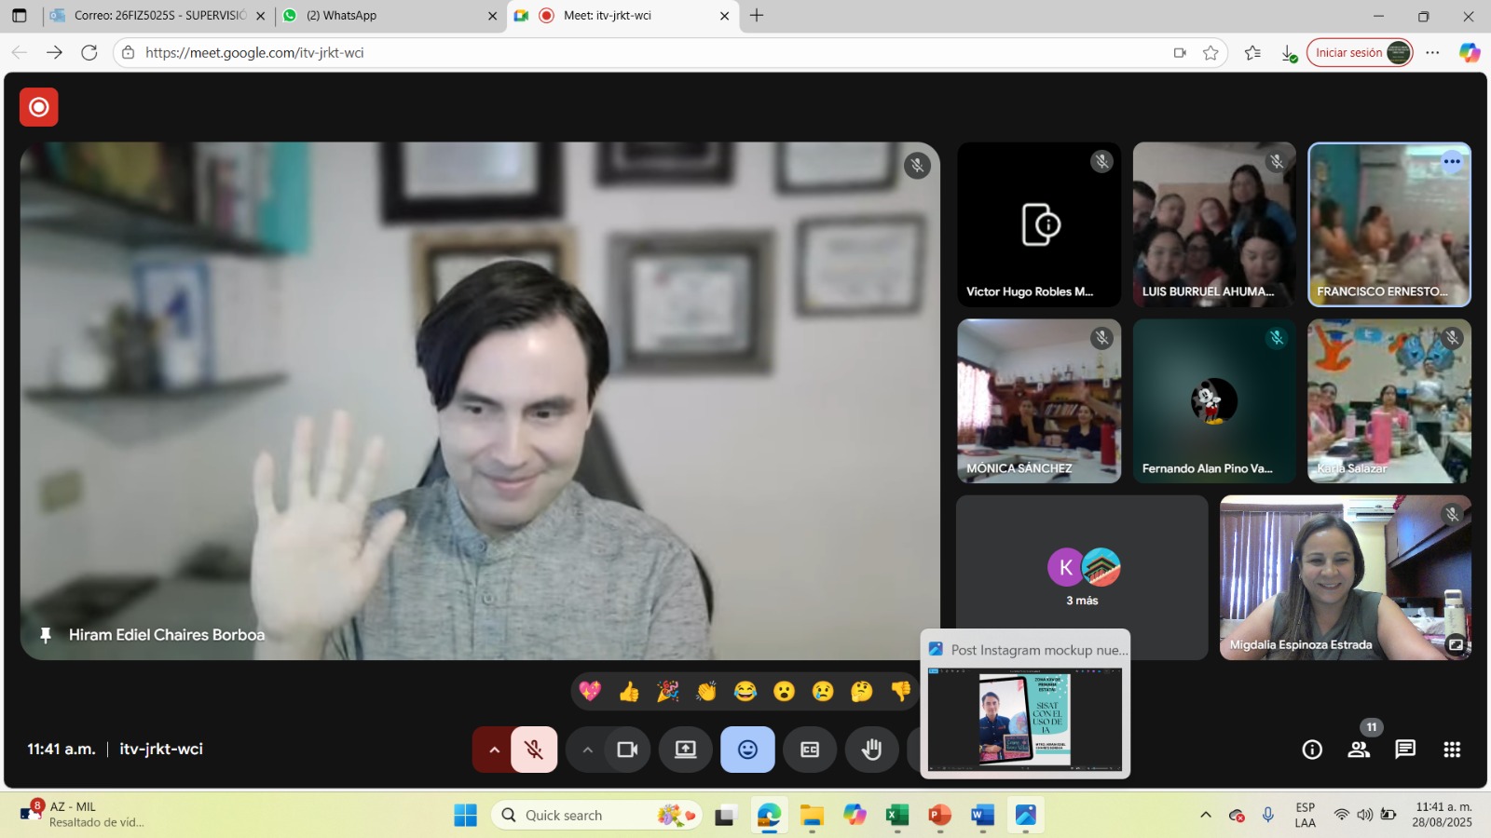Close the Correo tab
The image size is (1491, 838).
tap(261, 16)
